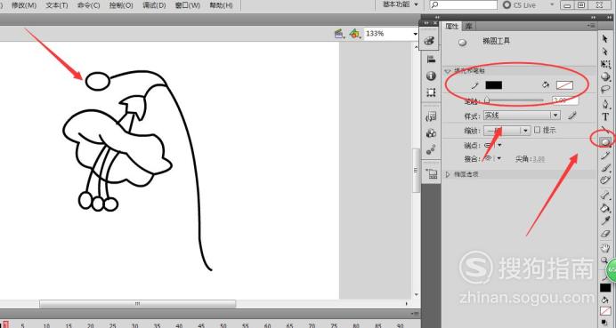
Task: Select the Pencil tool
Action: [605, 156]
